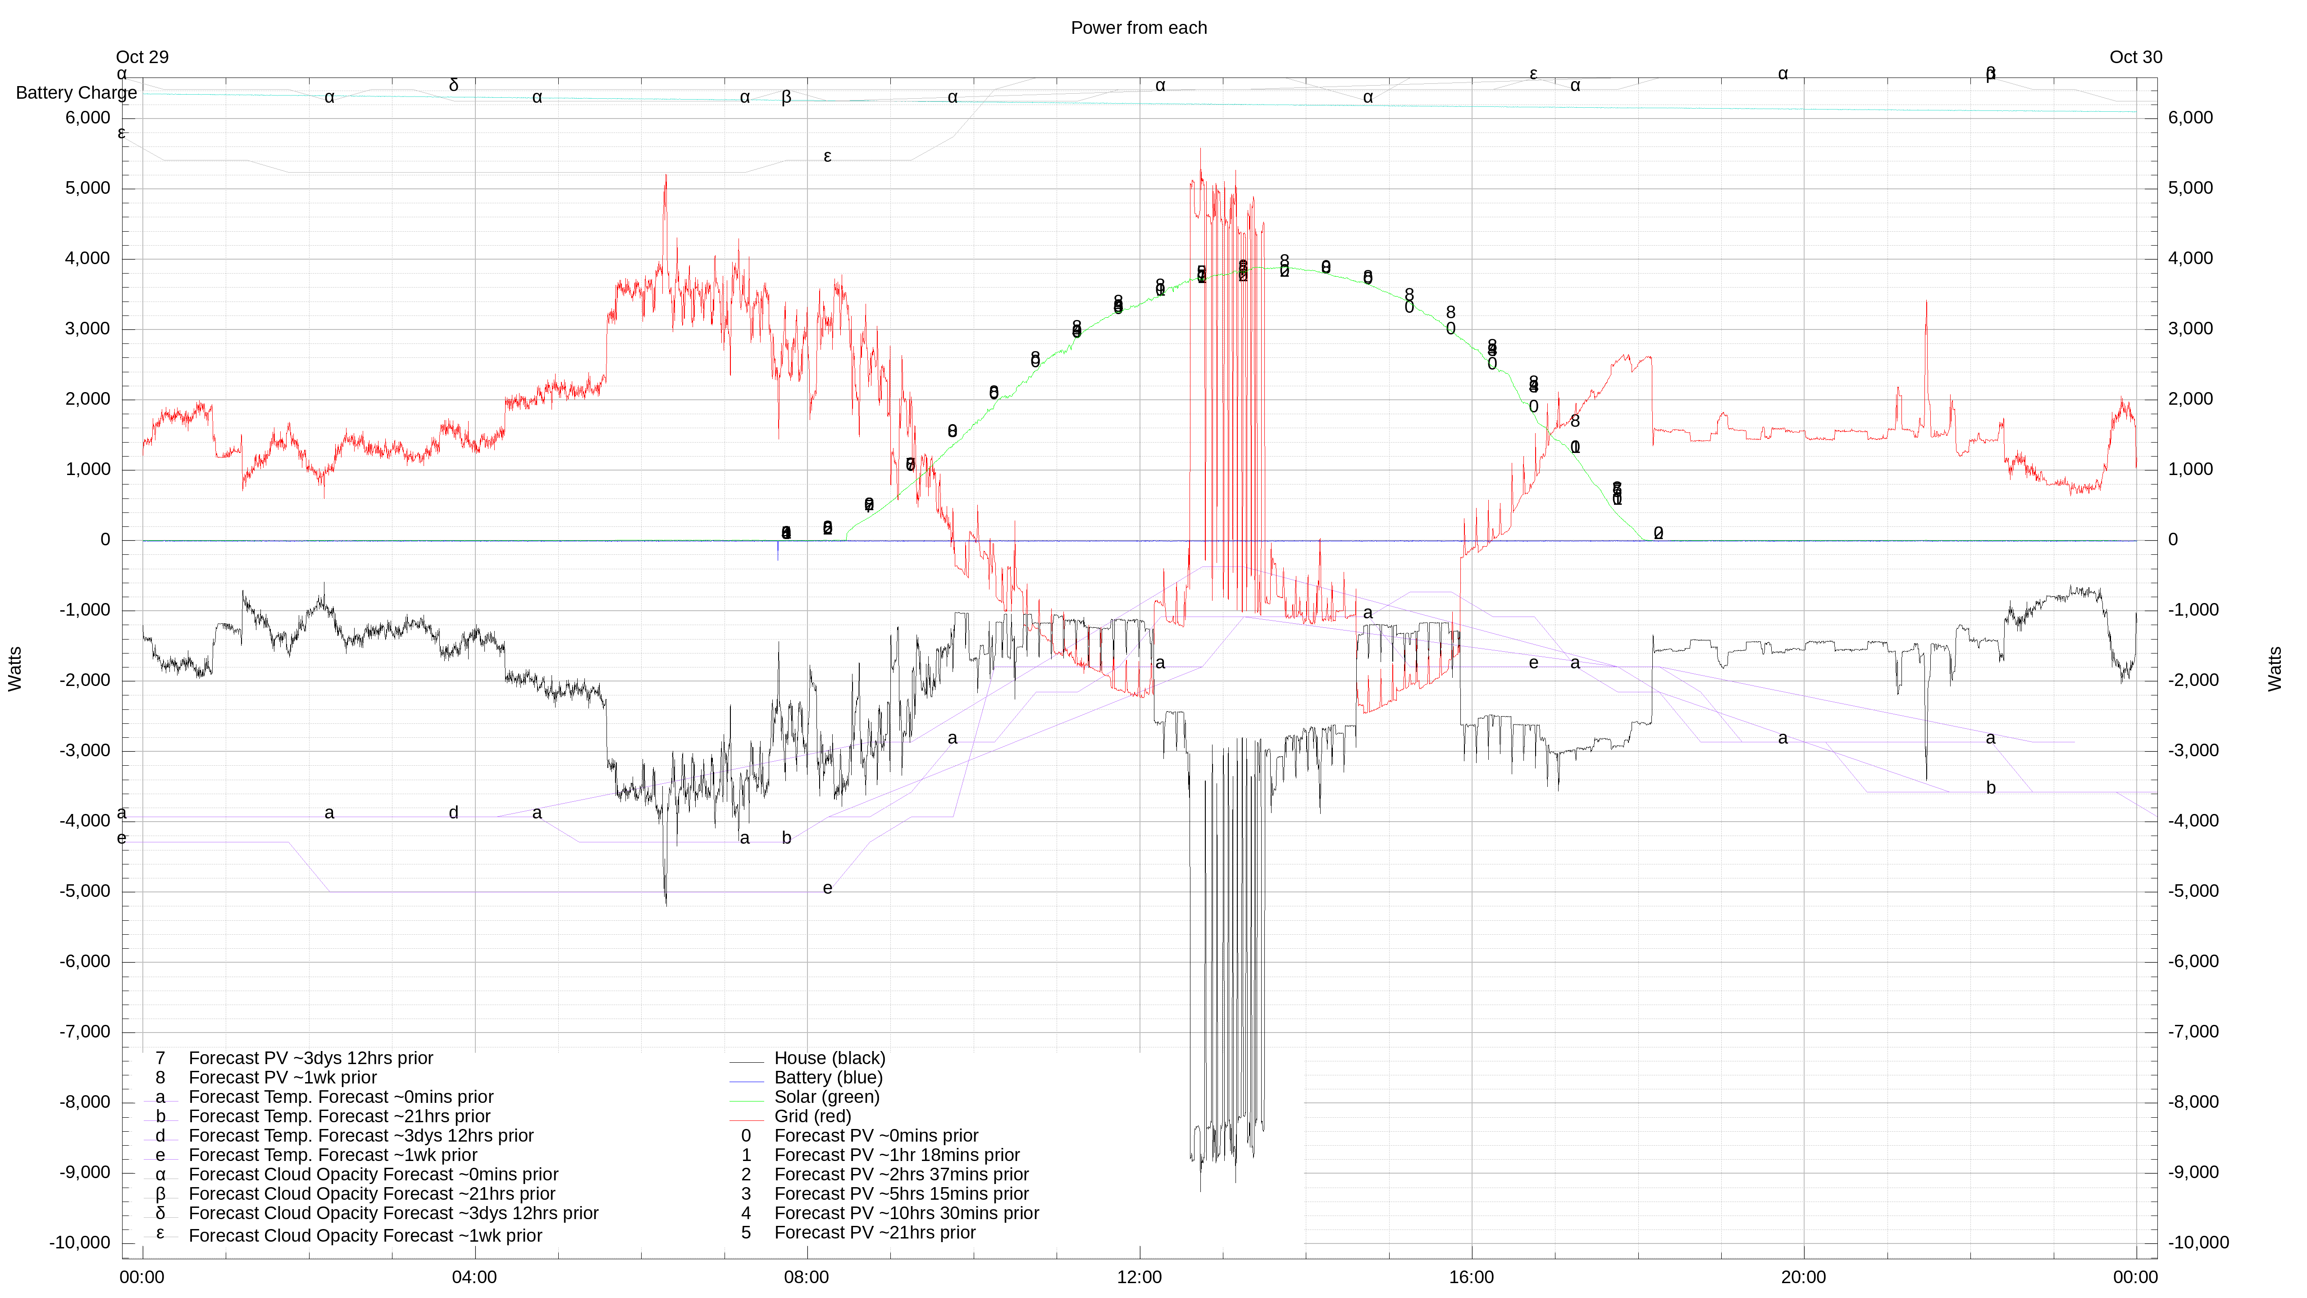Click the 'b' temperature marker near 22:00
The height and width of the screenshot is (1298, 2307).
click(1991, 788)
